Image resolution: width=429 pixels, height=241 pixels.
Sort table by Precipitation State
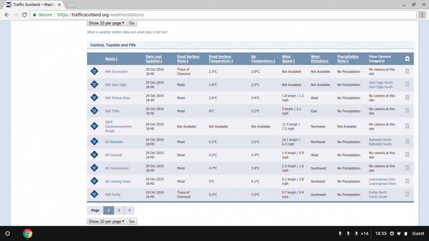348,59
